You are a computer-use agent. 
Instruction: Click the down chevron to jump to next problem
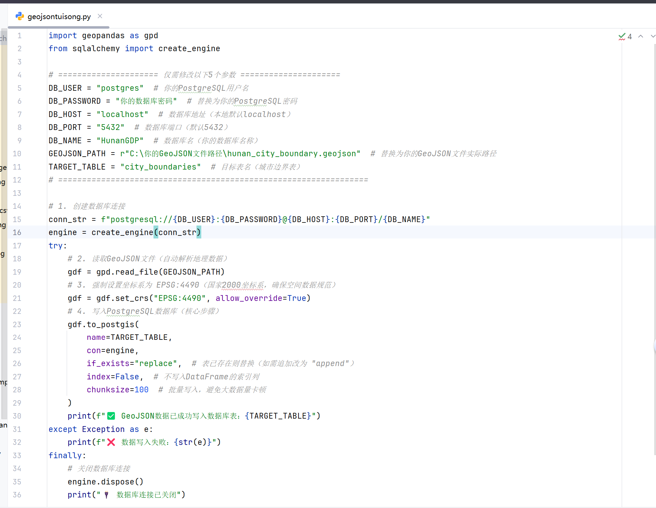click(653, 36)
